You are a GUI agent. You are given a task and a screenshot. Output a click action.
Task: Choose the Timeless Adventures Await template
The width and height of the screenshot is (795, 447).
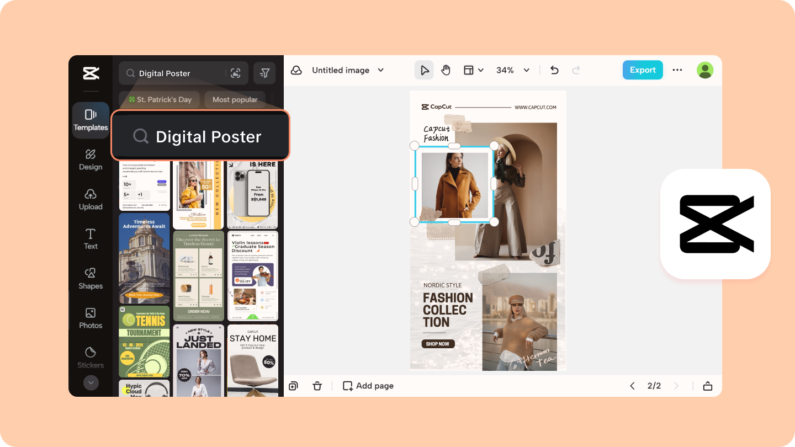point(145,258)
